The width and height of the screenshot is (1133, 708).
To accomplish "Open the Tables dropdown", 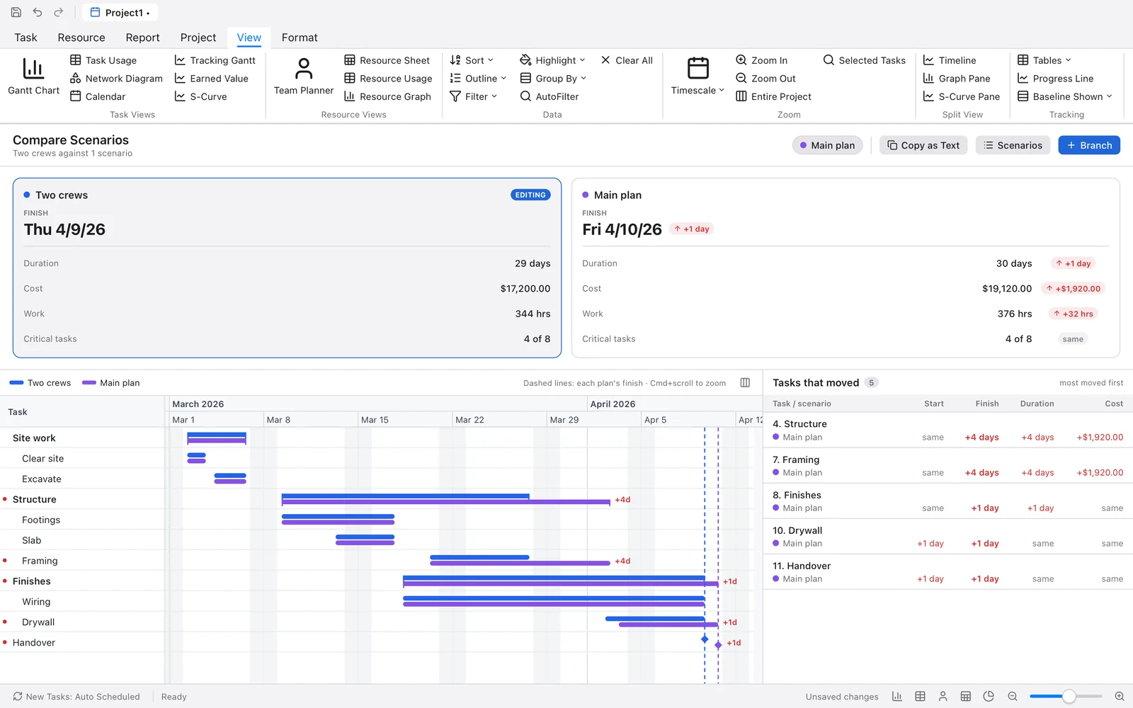I will tap(1044, 60).
